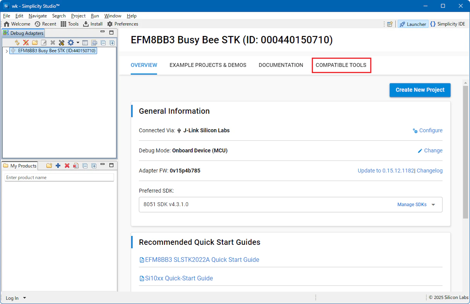Minimize the My Products panel

click(103, 165)
